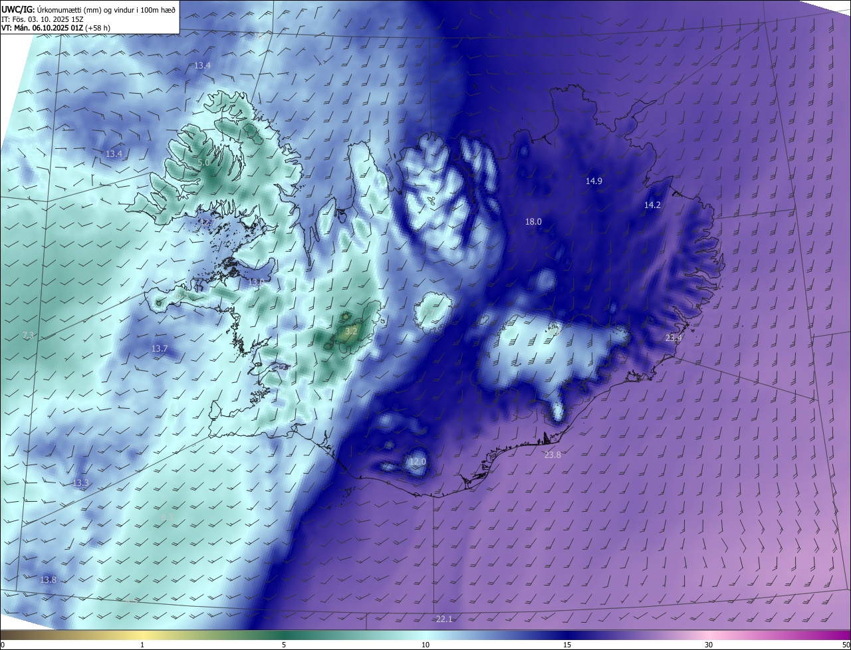Click the map value label '3.2'

click(352, 331)
